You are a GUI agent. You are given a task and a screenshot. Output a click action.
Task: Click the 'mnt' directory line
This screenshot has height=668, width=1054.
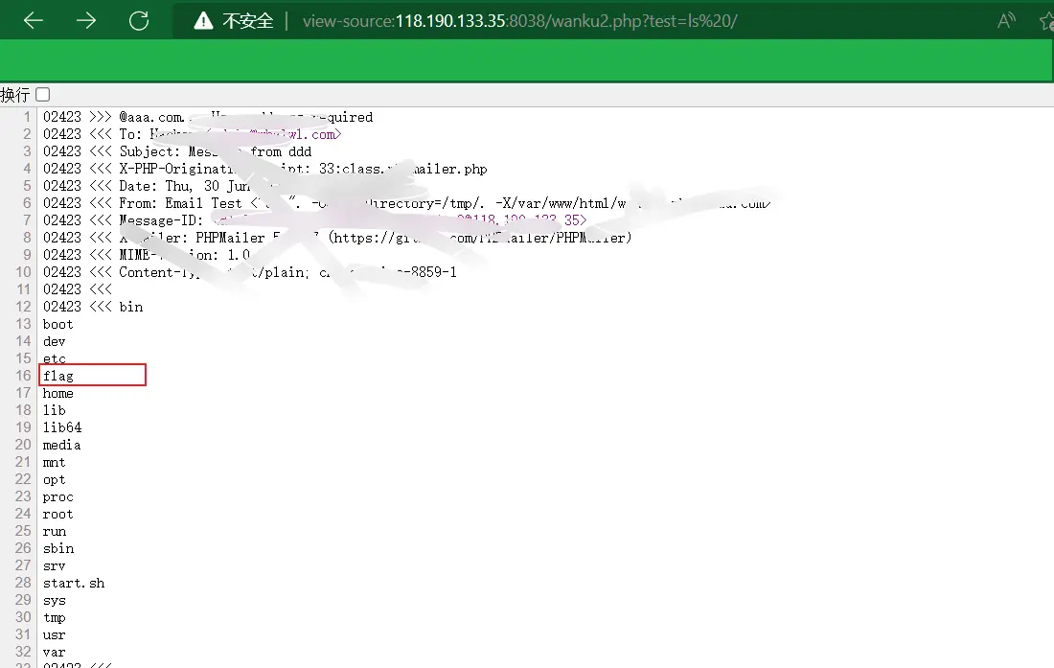[55, 462]
